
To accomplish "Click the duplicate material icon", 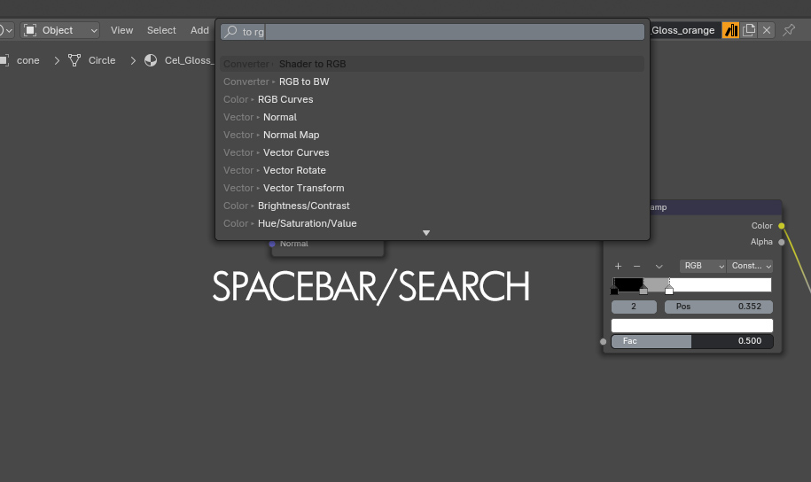I will 749,30.
